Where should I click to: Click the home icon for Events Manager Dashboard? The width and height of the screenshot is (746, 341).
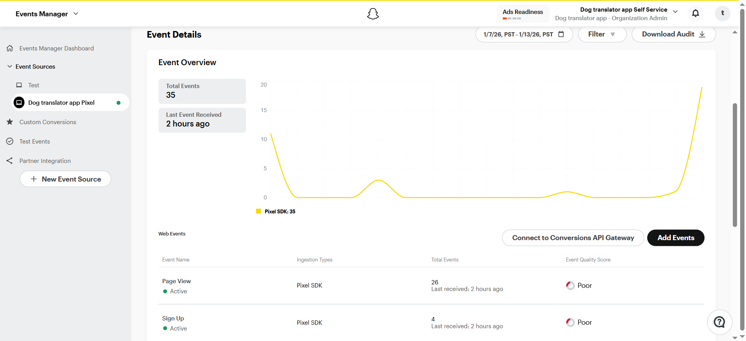coord(10,48)
